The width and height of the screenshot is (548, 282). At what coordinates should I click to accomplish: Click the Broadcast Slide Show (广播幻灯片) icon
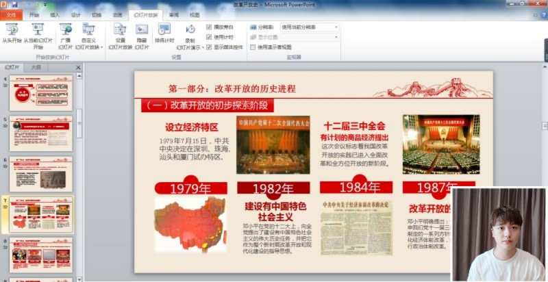coord(65,29)
